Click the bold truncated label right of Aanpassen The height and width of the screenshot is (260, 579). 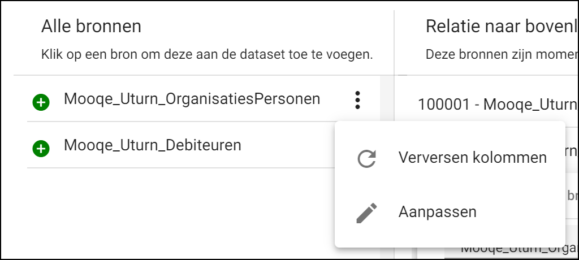(x=572, y=196)
